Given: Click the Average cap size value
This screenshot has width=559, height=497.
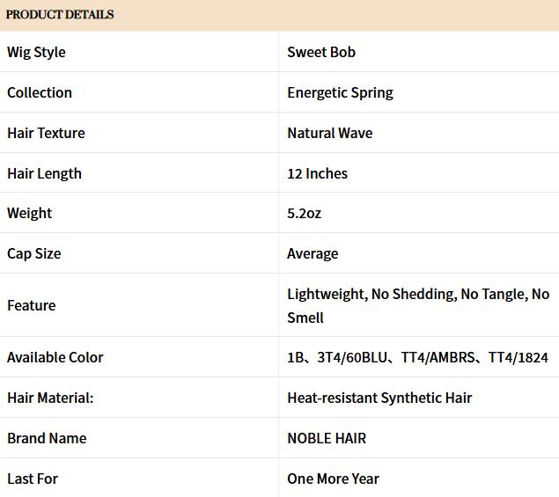Looking at the screenshot, I should (x=313, y=253).
